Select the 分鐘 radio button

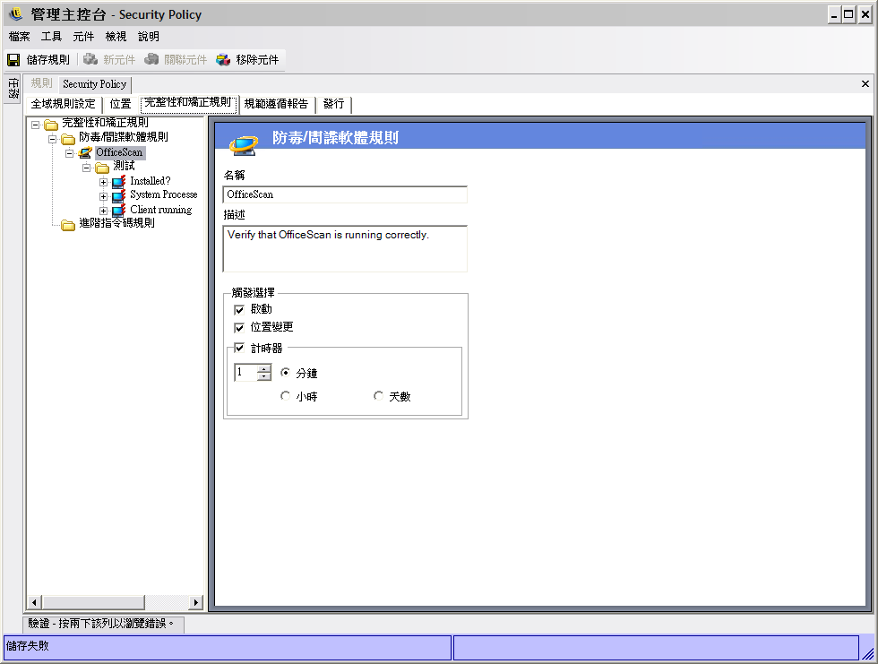tap(286, 372)
